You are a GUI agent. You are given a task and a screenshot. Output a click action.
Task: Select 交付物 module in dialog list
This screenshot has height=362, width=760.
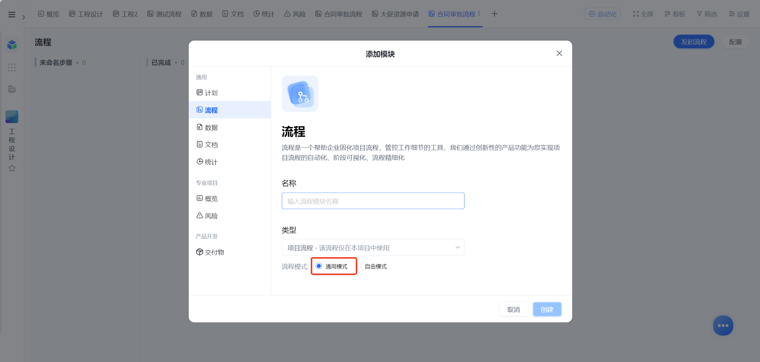point(229,252)
